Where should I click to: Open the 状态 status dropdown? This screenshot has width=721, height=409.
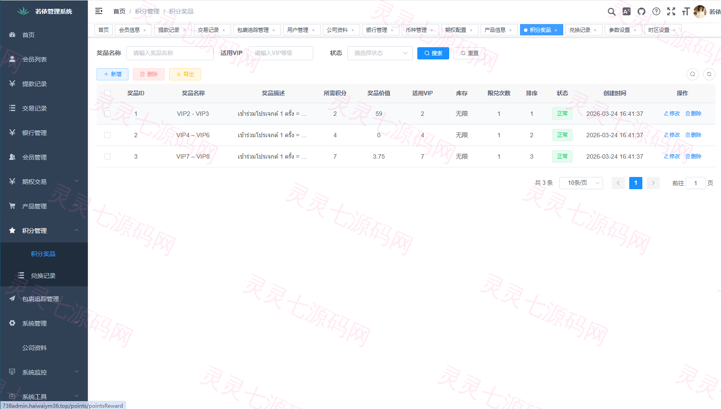[x=380, y=53]
